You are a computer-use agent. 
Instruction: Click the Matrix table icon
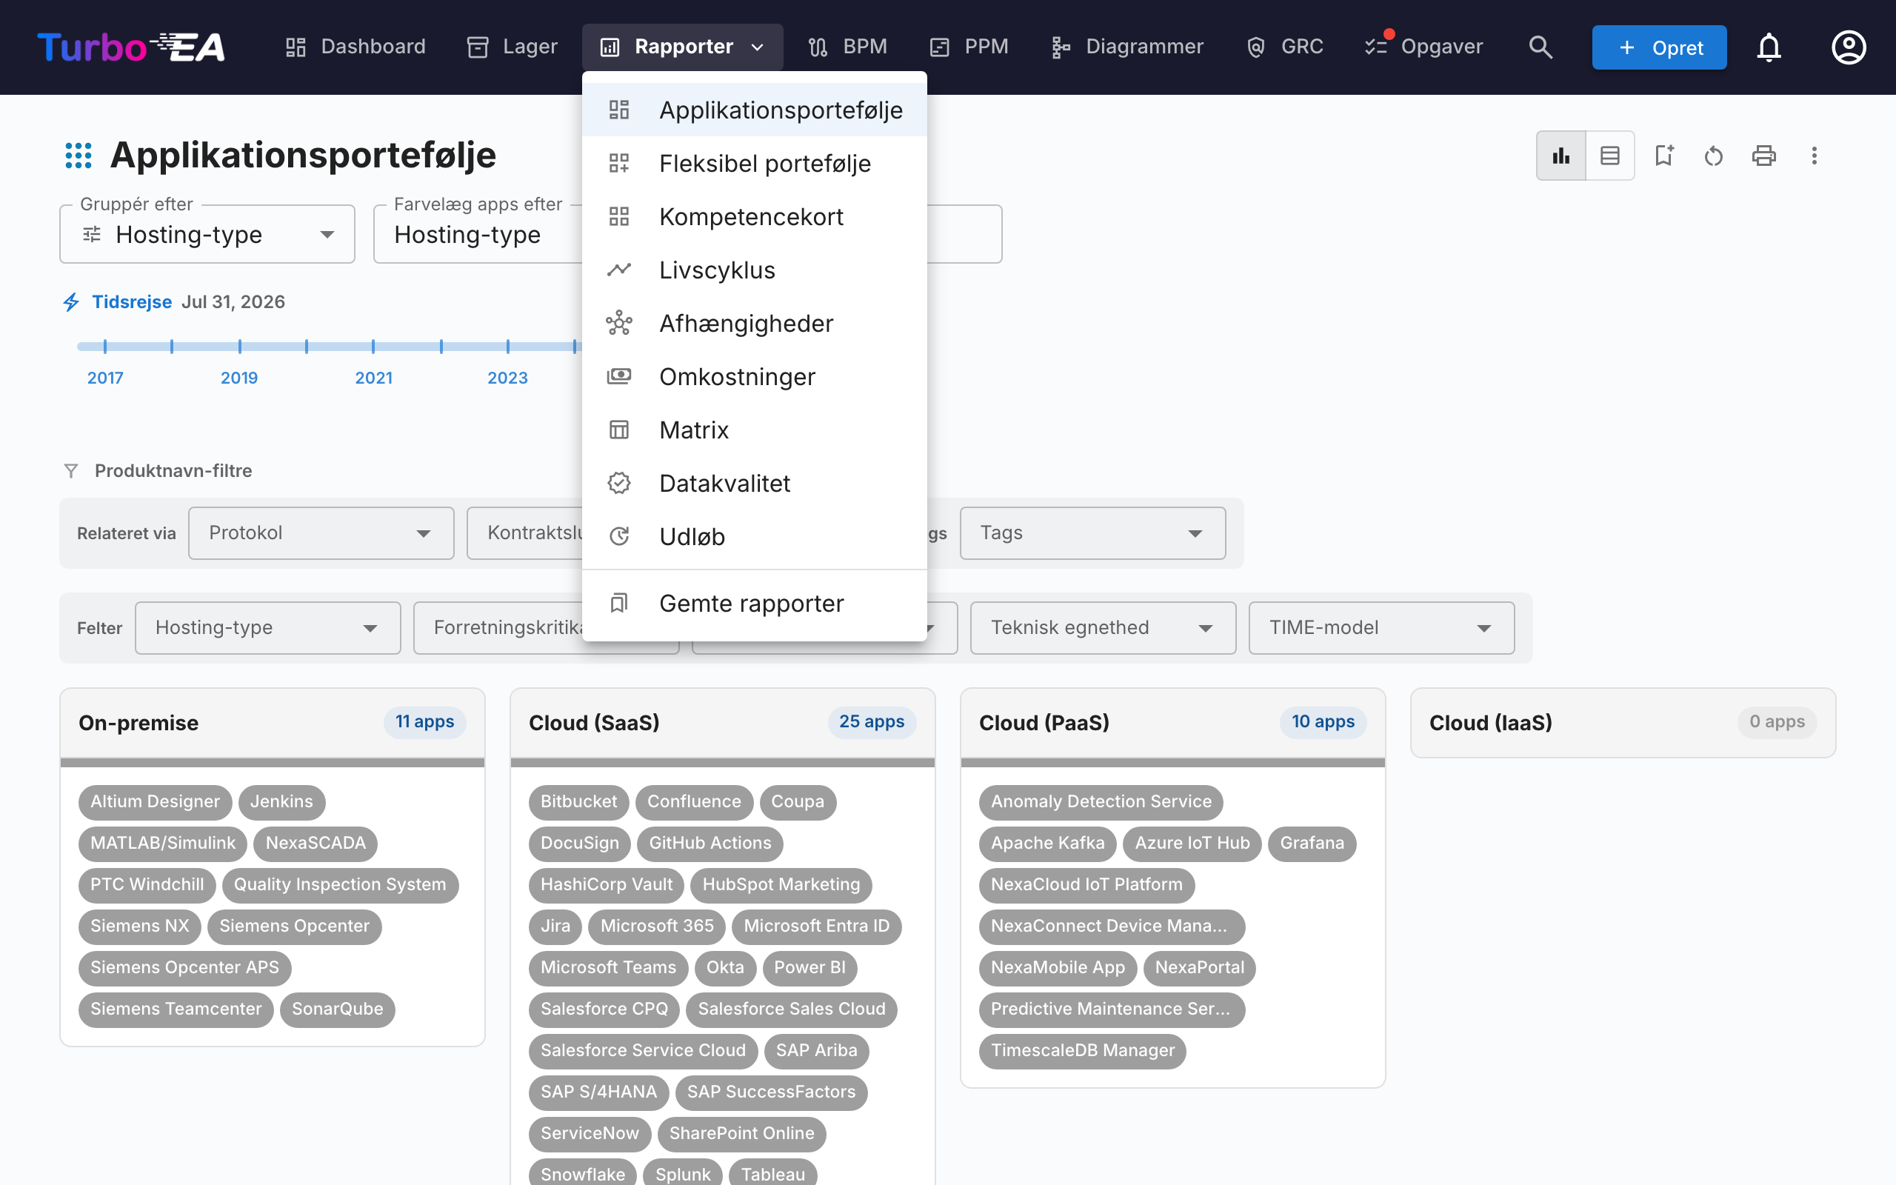(x=619, y=430)
